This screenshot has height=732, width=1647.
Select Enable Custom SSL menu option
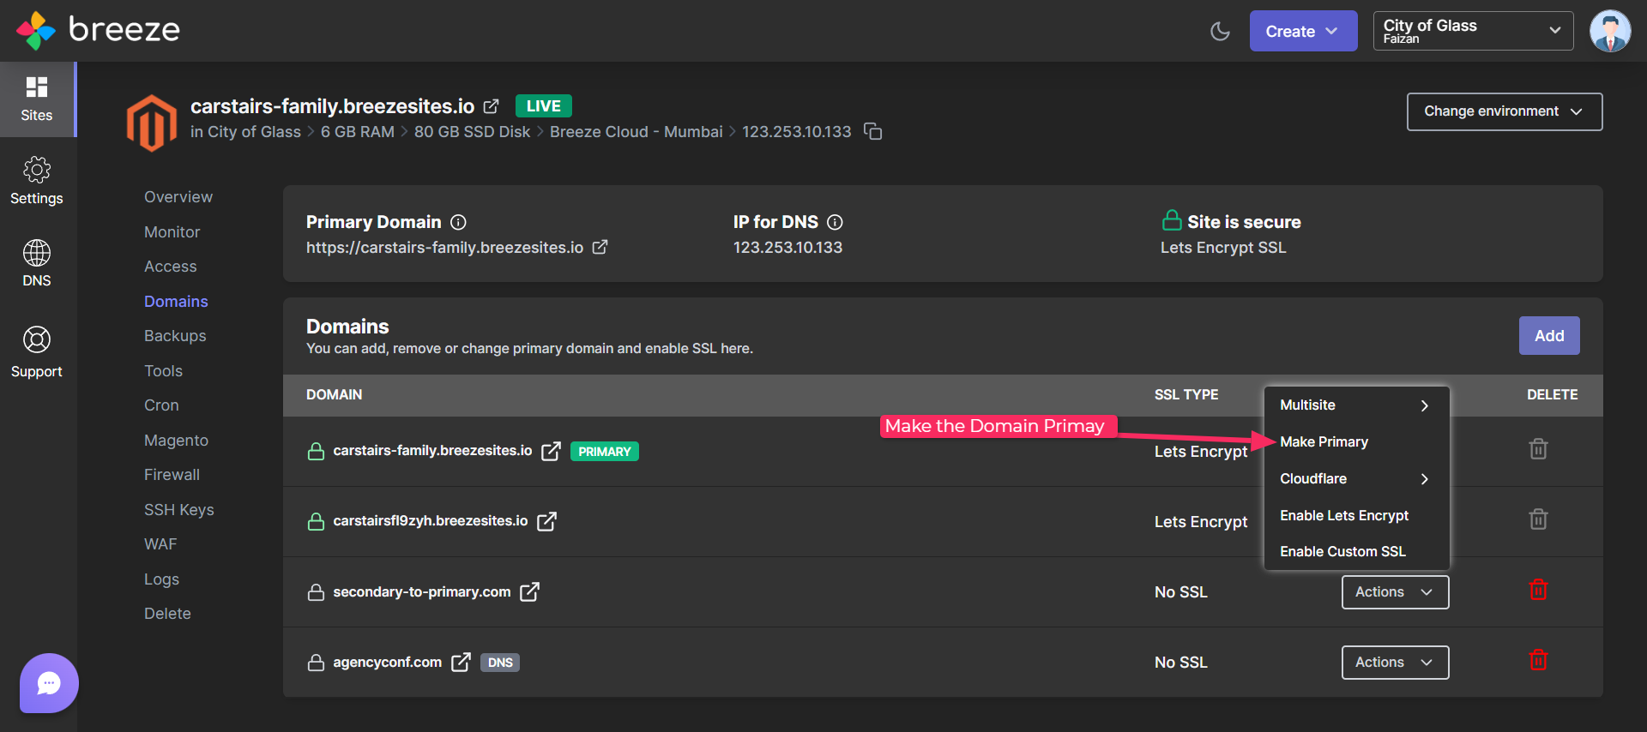(x=1356, y=552)
